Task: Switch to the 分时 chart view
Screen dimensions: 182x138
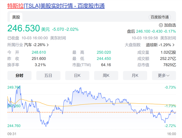Action: click(19, 75)
